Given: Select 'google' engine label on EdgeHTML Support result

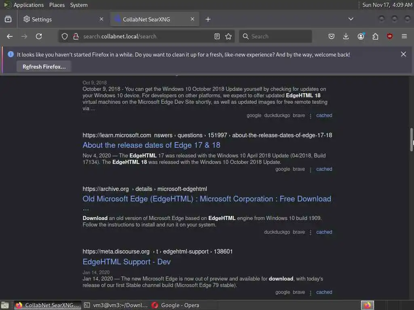Looking at the screenshot, I should (283, 292).
